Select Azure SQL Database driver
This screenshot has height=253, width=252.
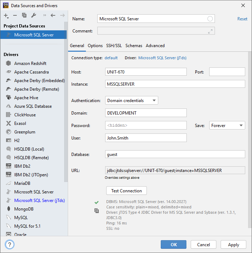click(34, 106)
